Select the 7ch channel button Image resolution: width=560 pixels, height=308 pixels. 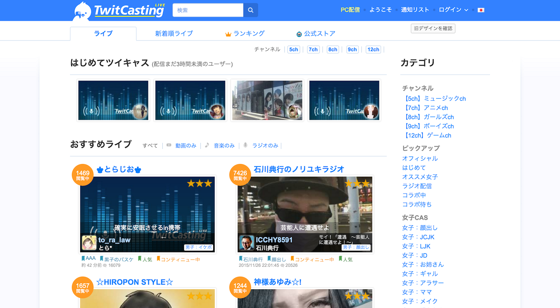pos(313,50)
